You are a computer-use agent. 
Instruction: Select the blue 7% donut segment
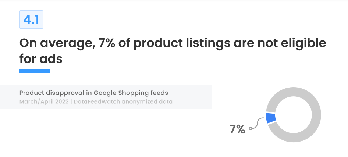271,118
